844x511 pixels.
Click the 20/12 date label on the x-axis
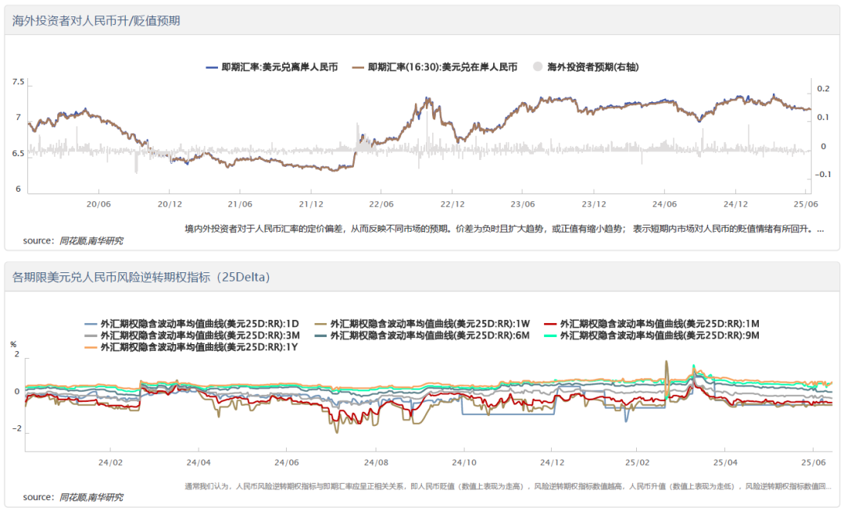(x=170, y=204)
